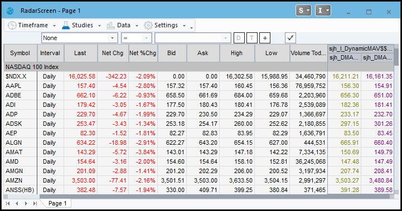This screenshot has width=402, height=211.
Task: Toggle the T filter button
Action: [x=252, y=38]
